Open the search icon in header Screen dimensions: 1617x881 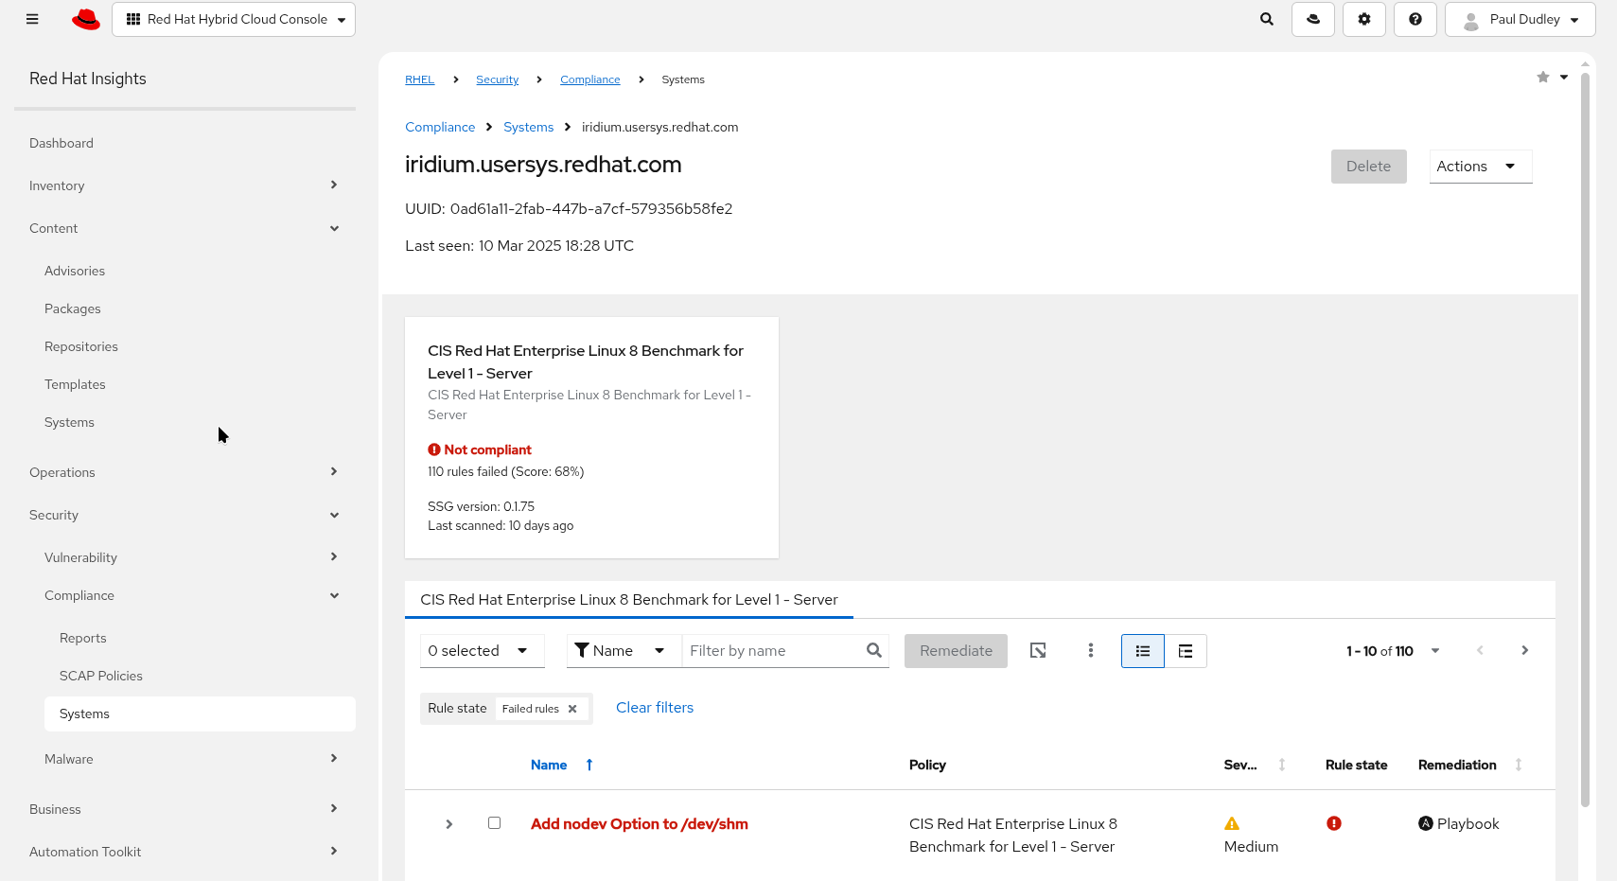click(x=1267, y=19)
